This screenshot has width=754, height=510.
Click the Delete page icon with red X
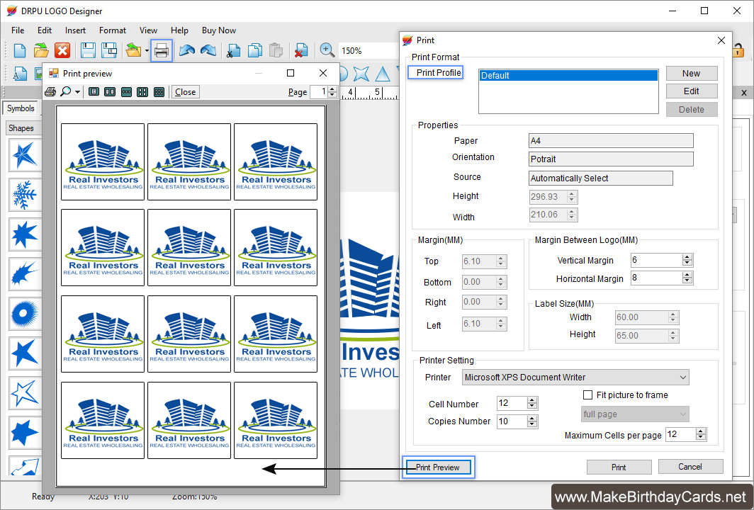click(301, 50)
